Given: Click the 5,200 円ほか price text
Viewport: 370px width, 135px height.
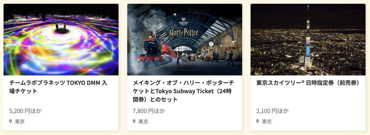Looking at the screenshot, I should pos(26,111).
